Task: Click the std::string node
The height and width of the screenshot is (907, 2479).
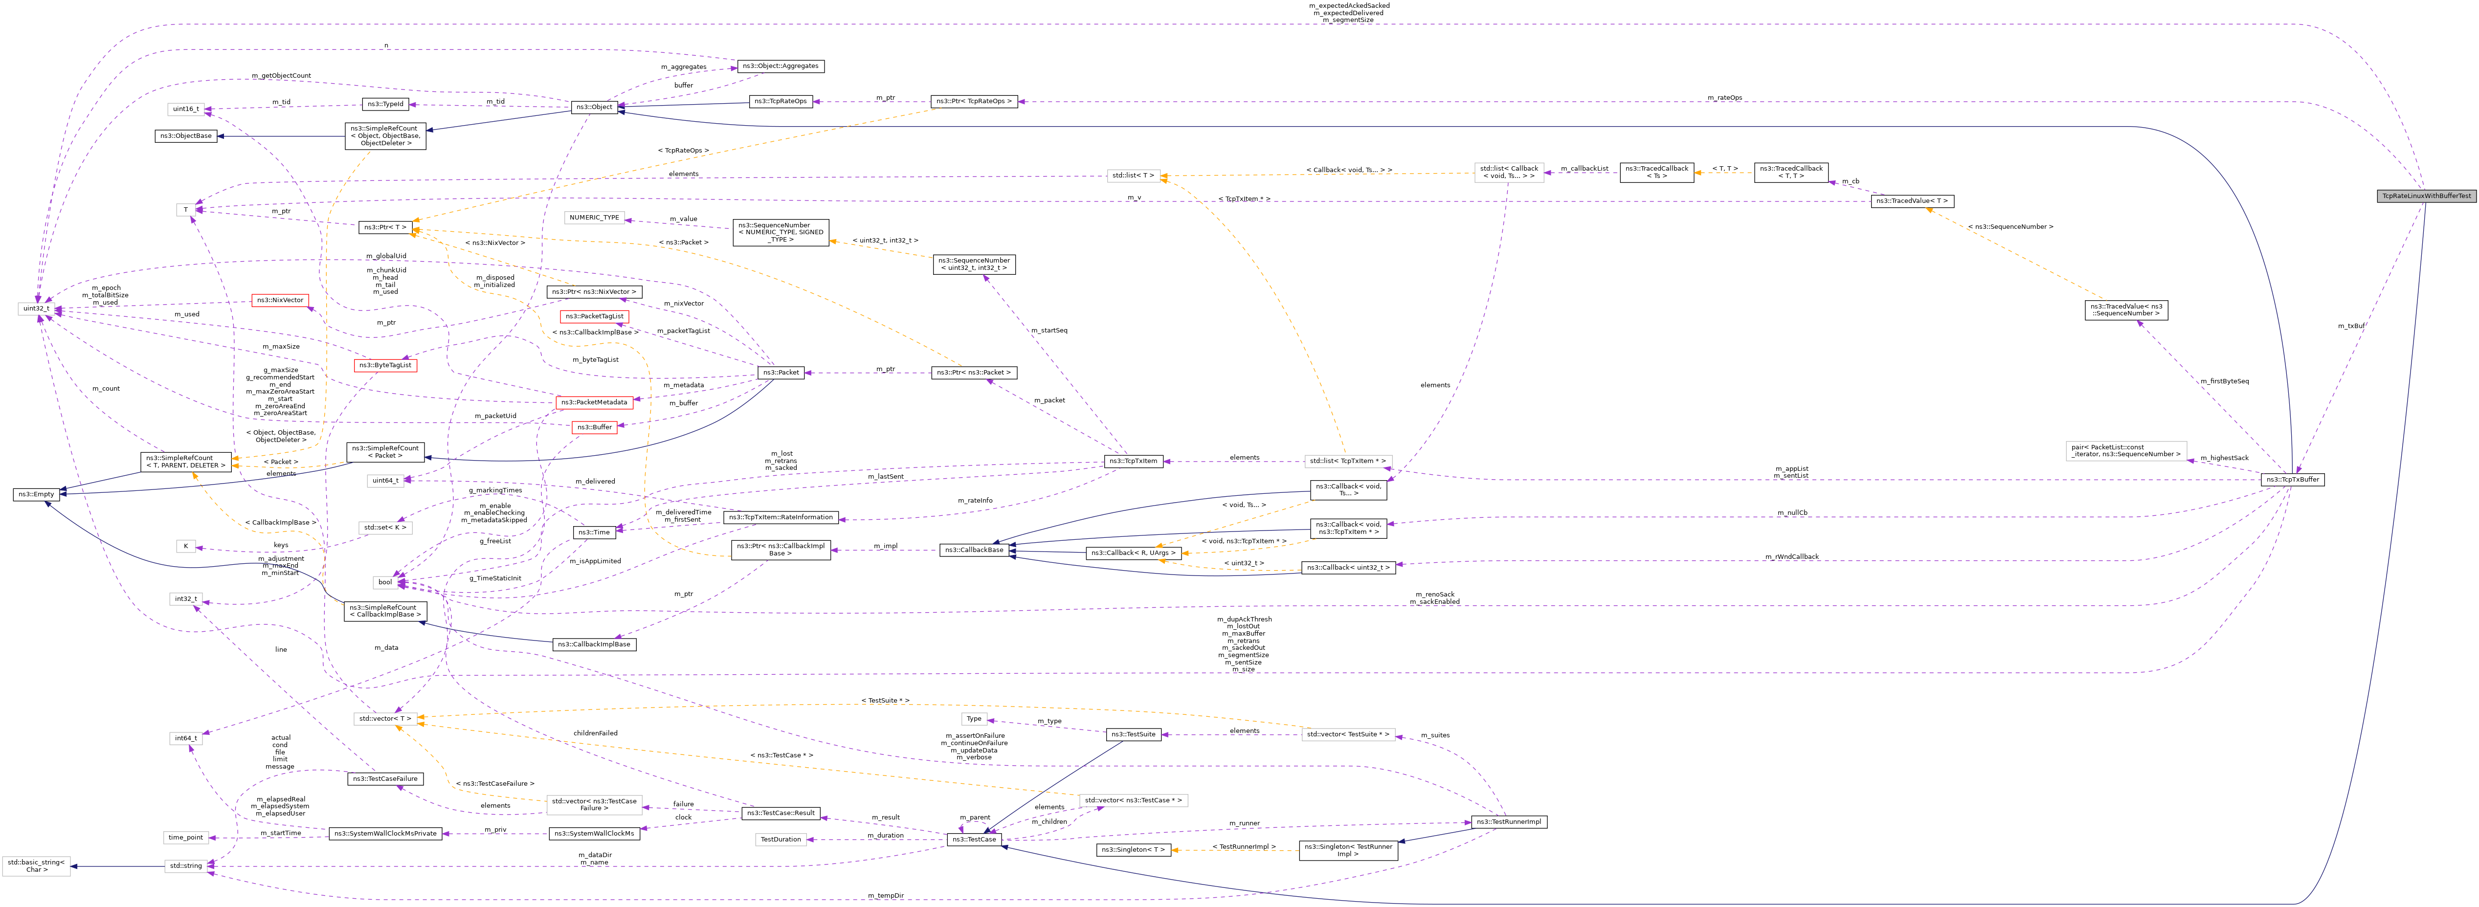Action: click(x=186, y=865)
